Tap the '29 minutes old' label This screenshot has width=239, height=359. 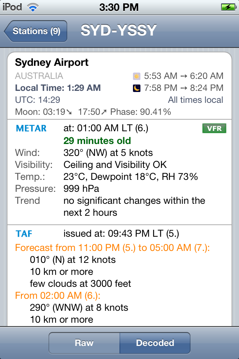(97, 141)
